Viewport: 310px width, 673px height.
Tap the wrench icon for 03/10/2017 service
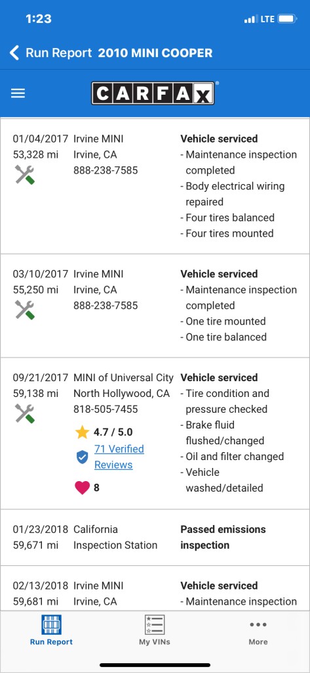25,310
